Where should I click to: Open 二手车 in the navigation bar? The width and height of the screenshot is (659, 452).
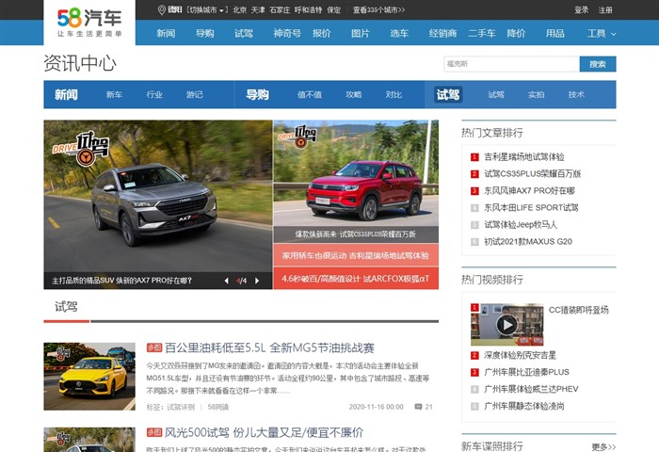[x=482, y=33]
